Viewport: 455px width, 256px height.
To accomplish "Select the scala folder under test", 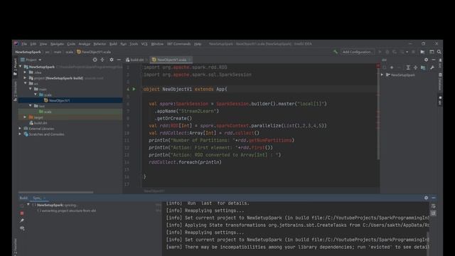I will (70, 112).
